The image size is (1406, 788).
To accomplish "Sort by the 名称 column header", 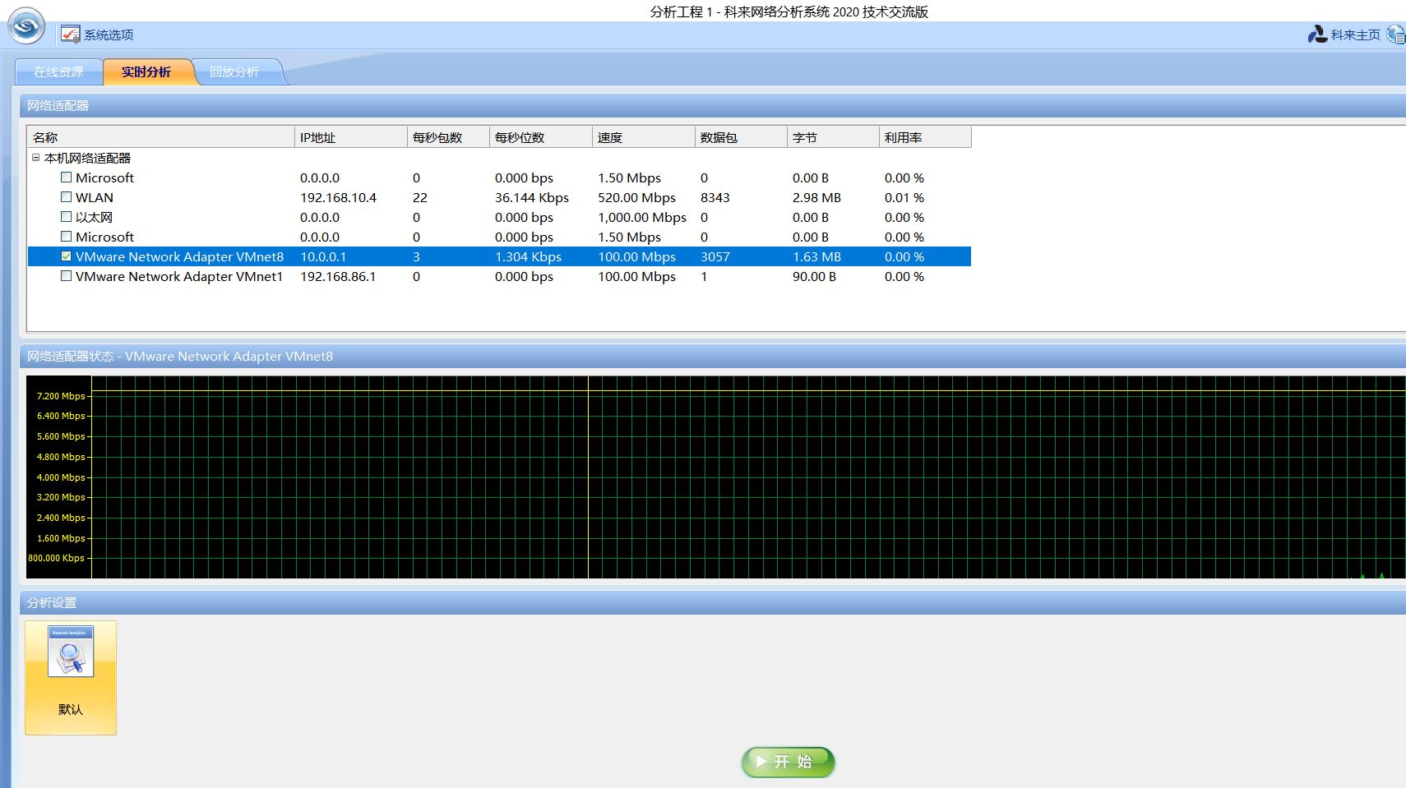I will (x=161, y=137).
